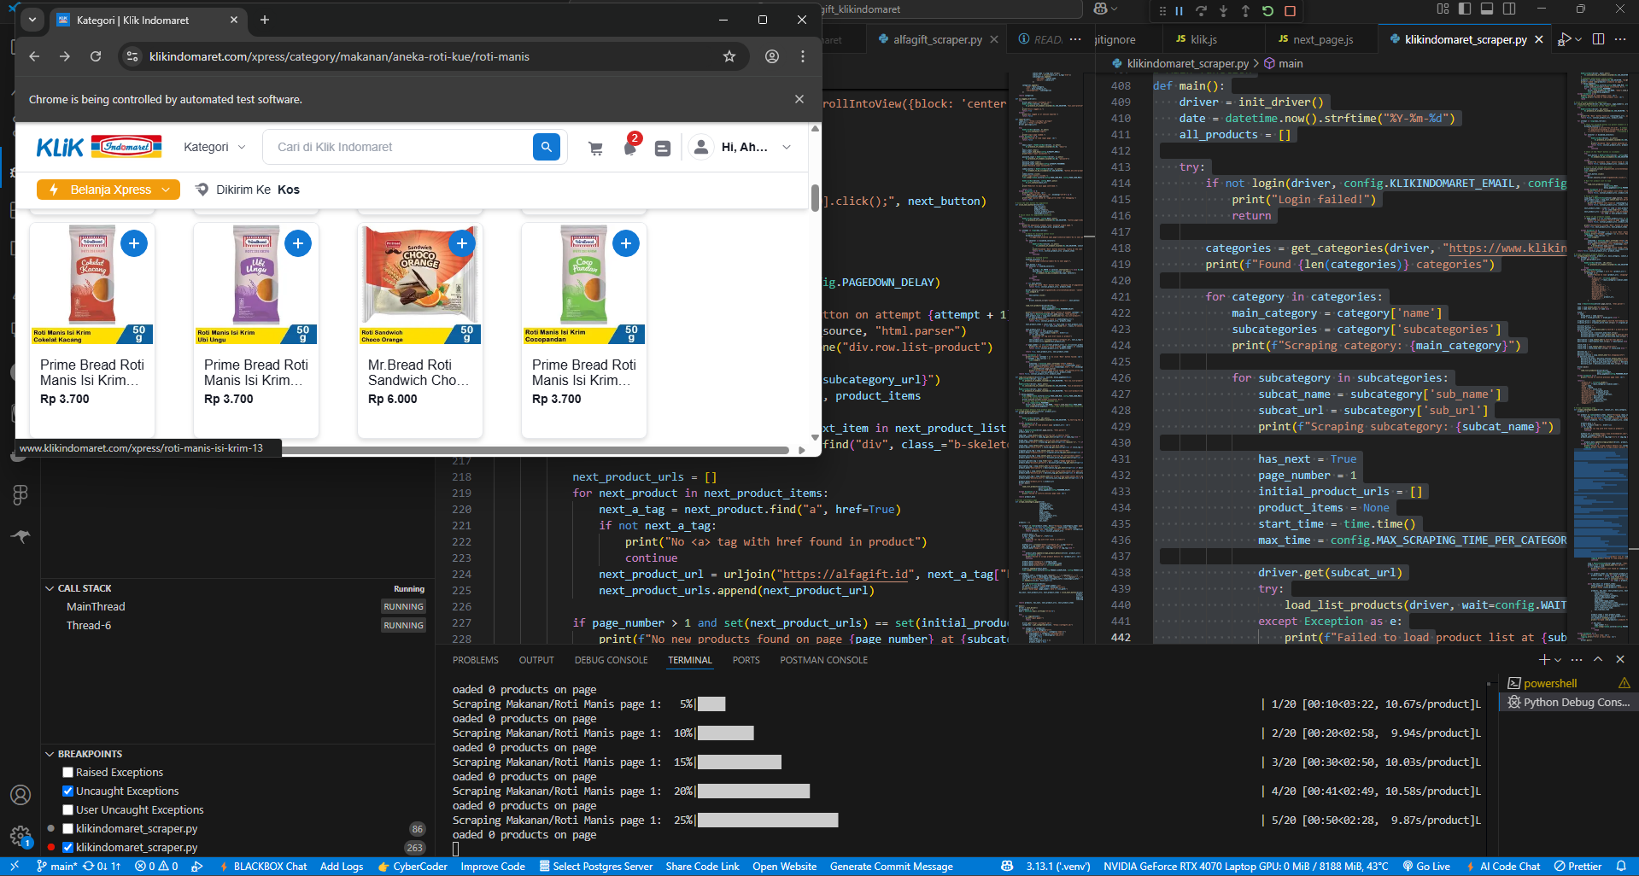Image resolution: width=1639 pixels, height=876 pixels.
Task: Expand the Belanja Xpress dropdown
Action: (x=108, y=190)
